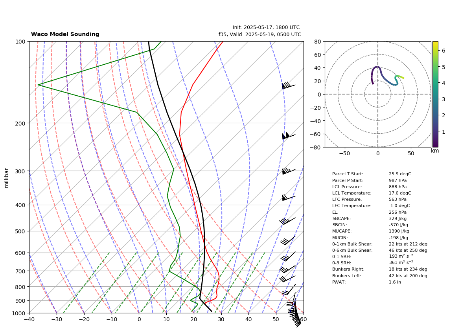Image resolution: width=449 pixels, height=331 pixels.
Task: Click the '0-1km Bulk Shear:' label
Action: point(352,244)
